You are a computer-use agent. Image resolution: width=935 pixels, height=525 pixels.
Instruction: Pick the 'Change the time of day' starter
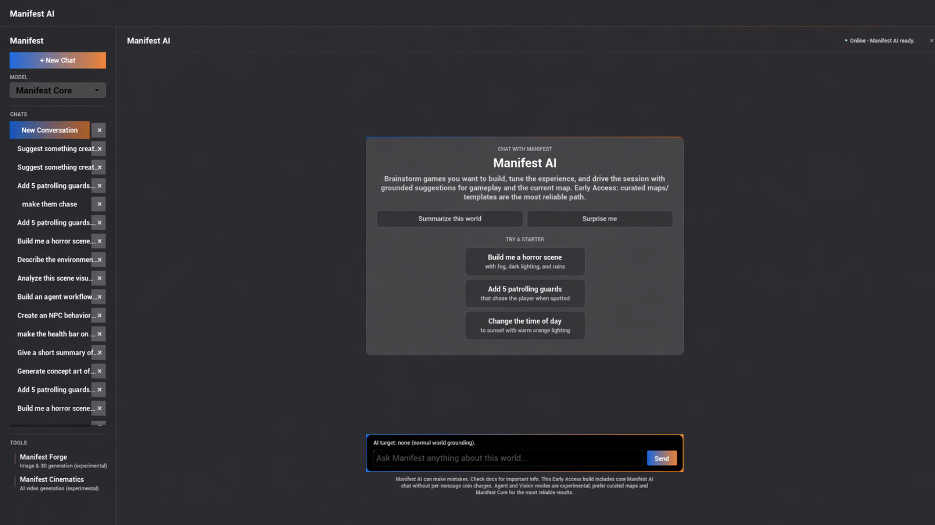(524, 325)
